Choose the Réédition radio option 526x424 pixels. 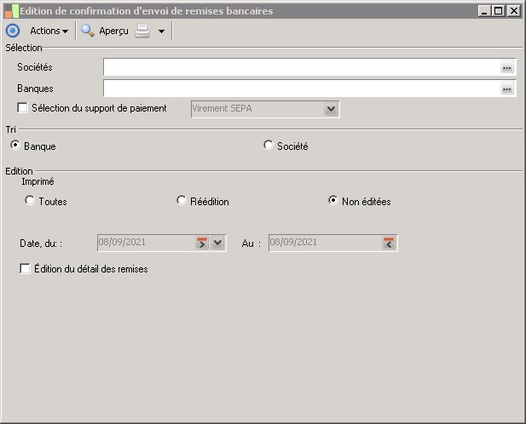click(181, 201)
